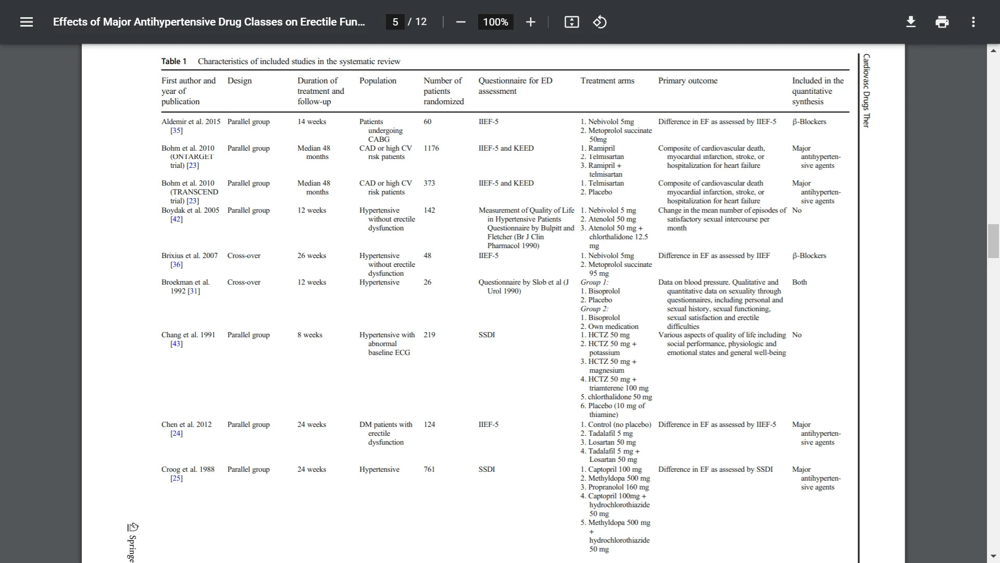Click 'Difference in EF as assessed by SSDI'
Viewport: 1000px width, 563px height.
[715, 470]
